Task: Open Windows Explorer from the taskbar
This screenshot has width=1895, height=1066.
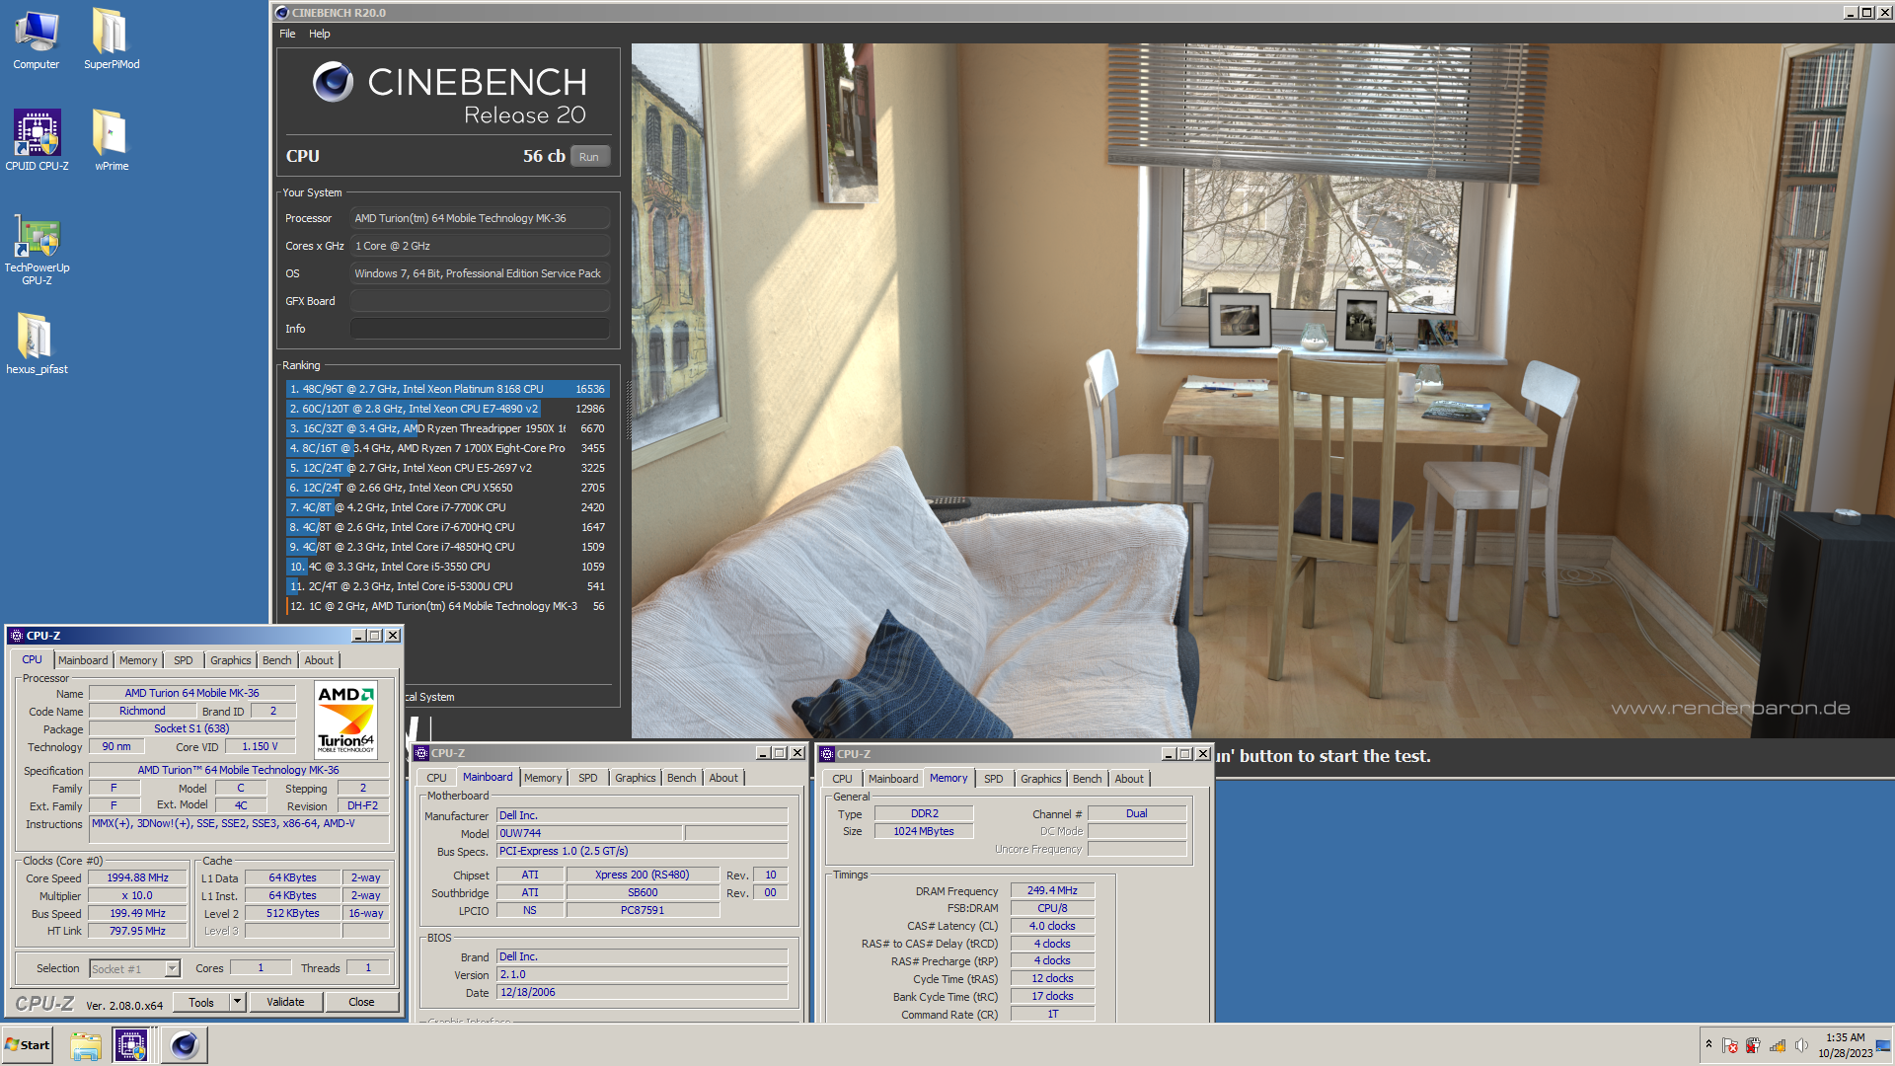Action: [86, 1045]
